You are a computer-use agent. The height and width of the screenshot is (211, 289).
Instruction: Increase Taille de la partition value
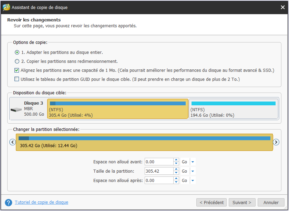point(176,169)
